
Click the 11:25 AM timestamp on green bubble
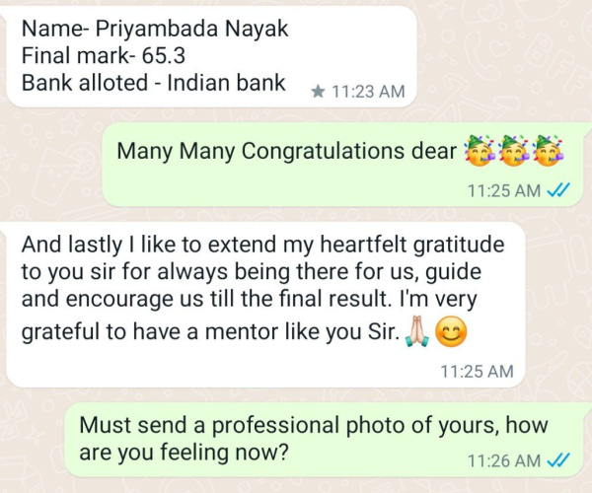click(x=504, y=190)
